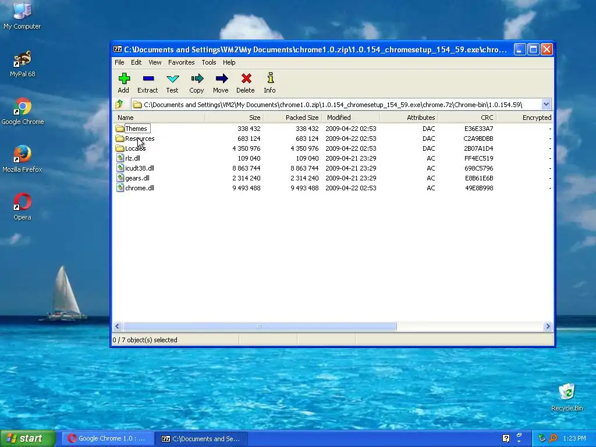Click the 7-Zip taskbar button
Screen dimensions: 596x447
(x=201, y=439)
